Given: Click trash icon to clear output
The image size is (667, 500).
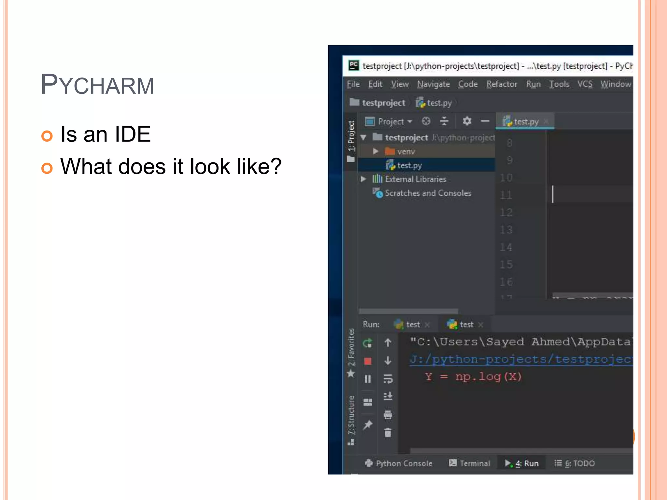Looking at the screenshot, I should [x=388, y=433].
